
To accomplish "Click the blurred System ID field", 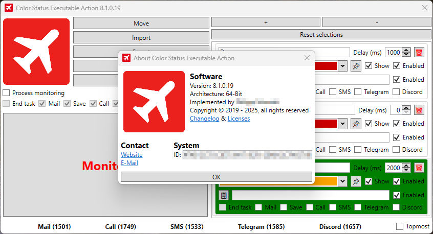I will pyautogui.click(x=247, y=155).
